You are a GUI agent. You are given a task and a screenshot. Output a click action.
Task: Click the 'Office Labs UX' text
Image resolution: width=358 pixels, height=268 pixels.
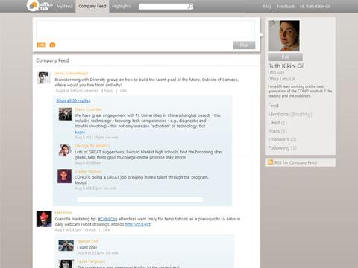coord(281,79)
